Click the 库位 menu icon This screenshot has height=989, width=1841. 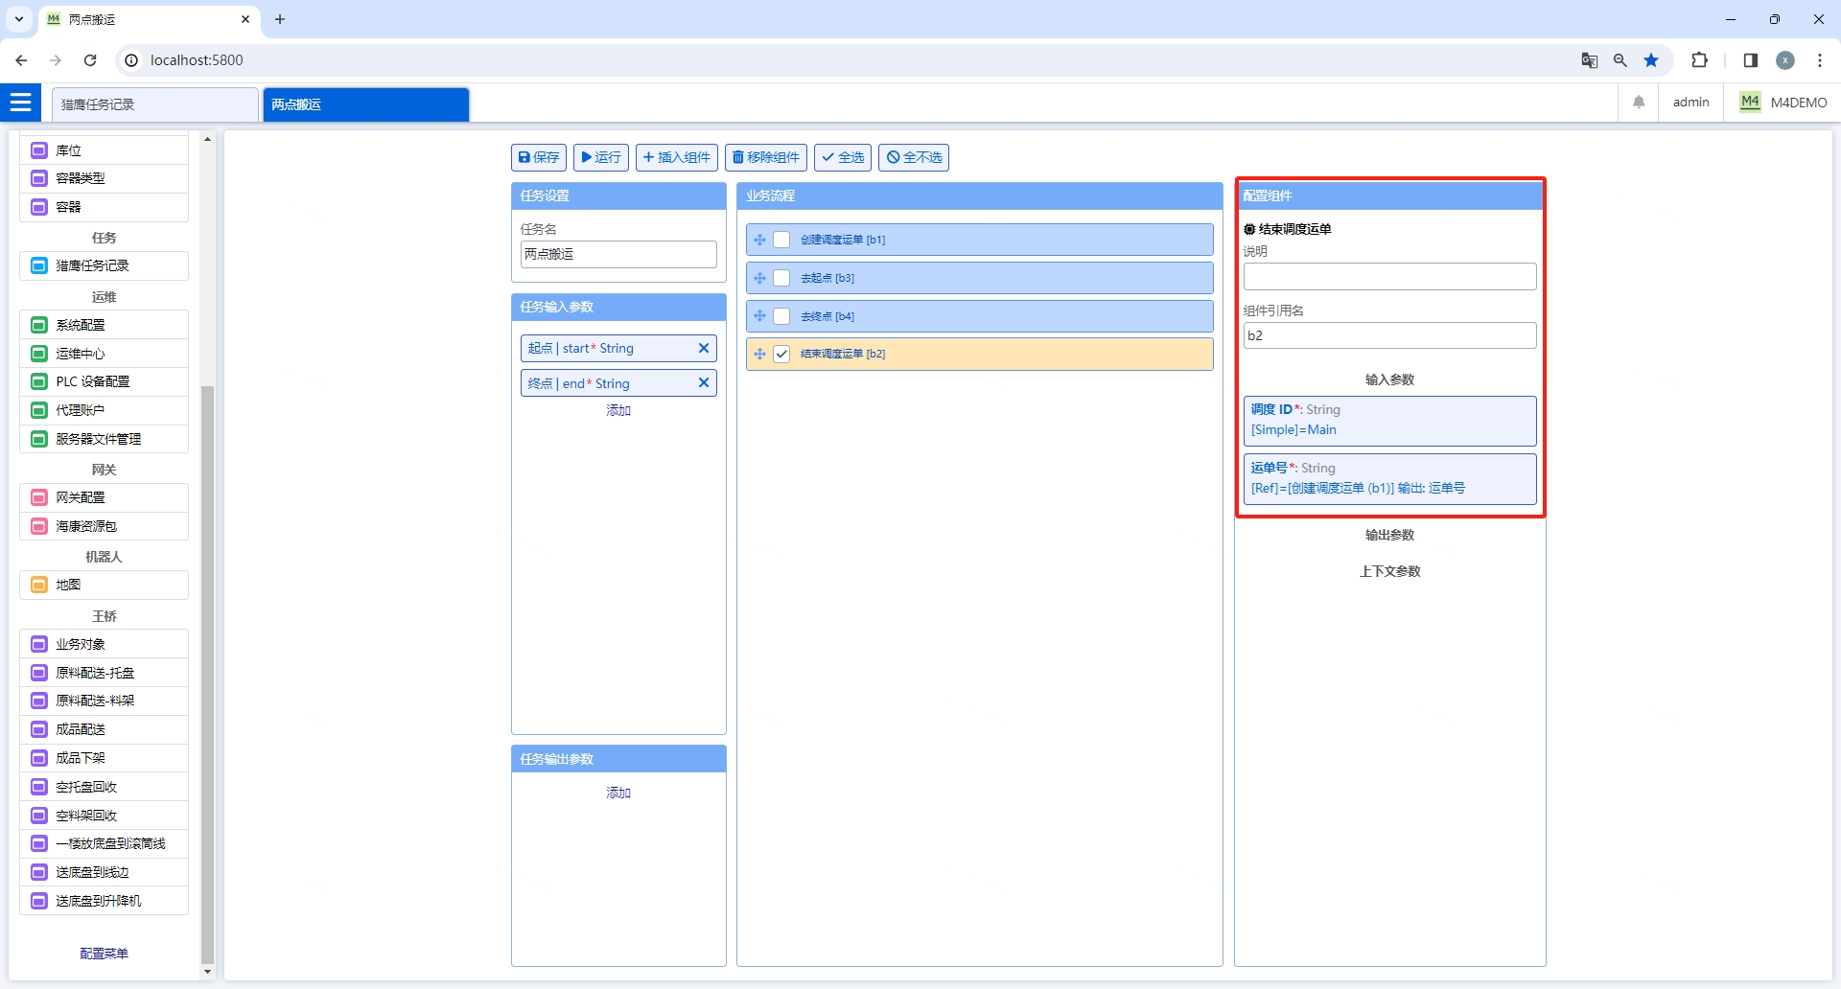[x=39, y=150]
